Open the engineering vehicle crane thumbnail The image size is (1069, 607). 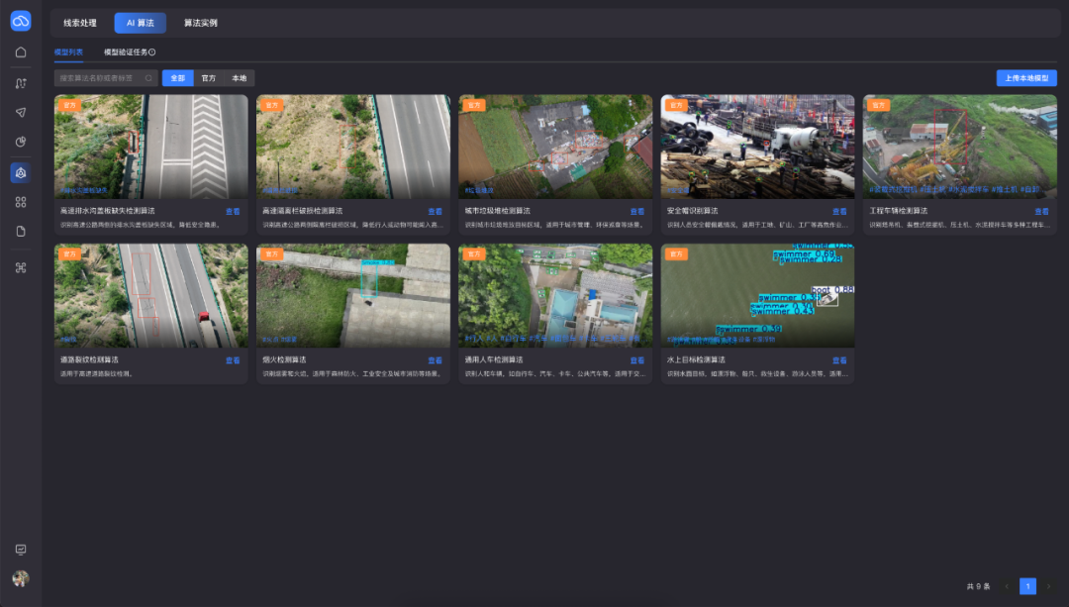tap(960, 147)
